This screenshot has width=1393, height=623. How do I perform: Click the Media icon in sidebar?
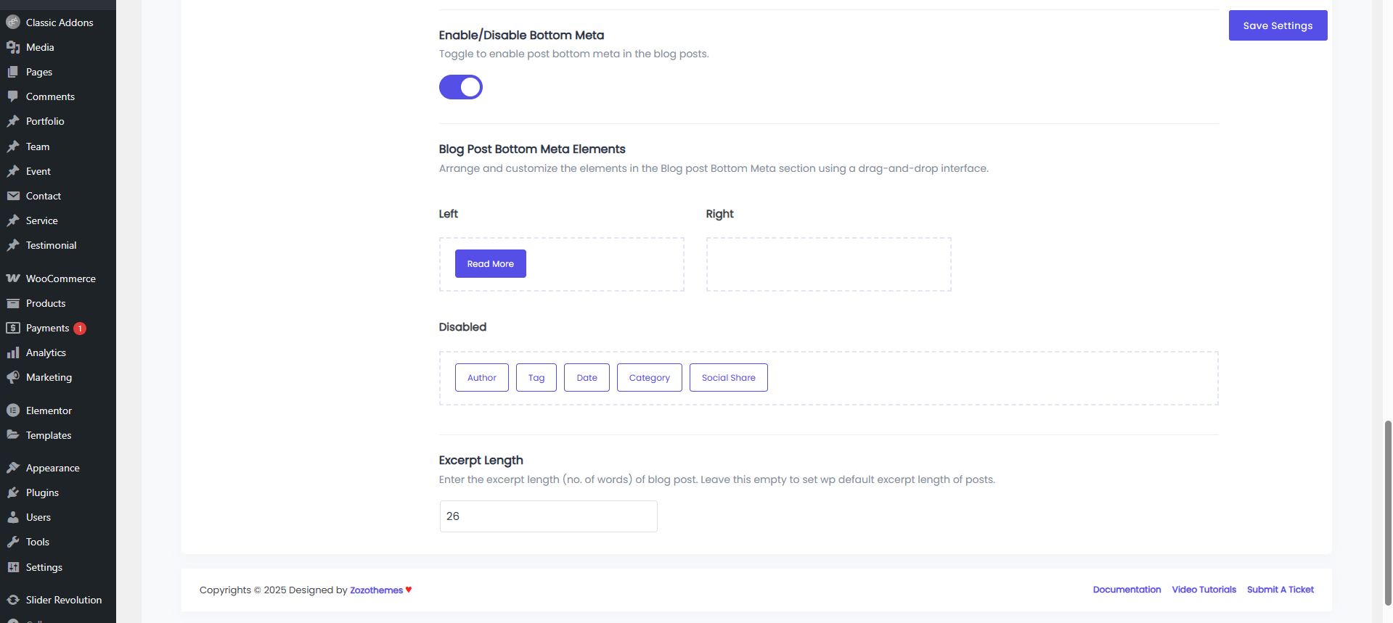(13, 47)
